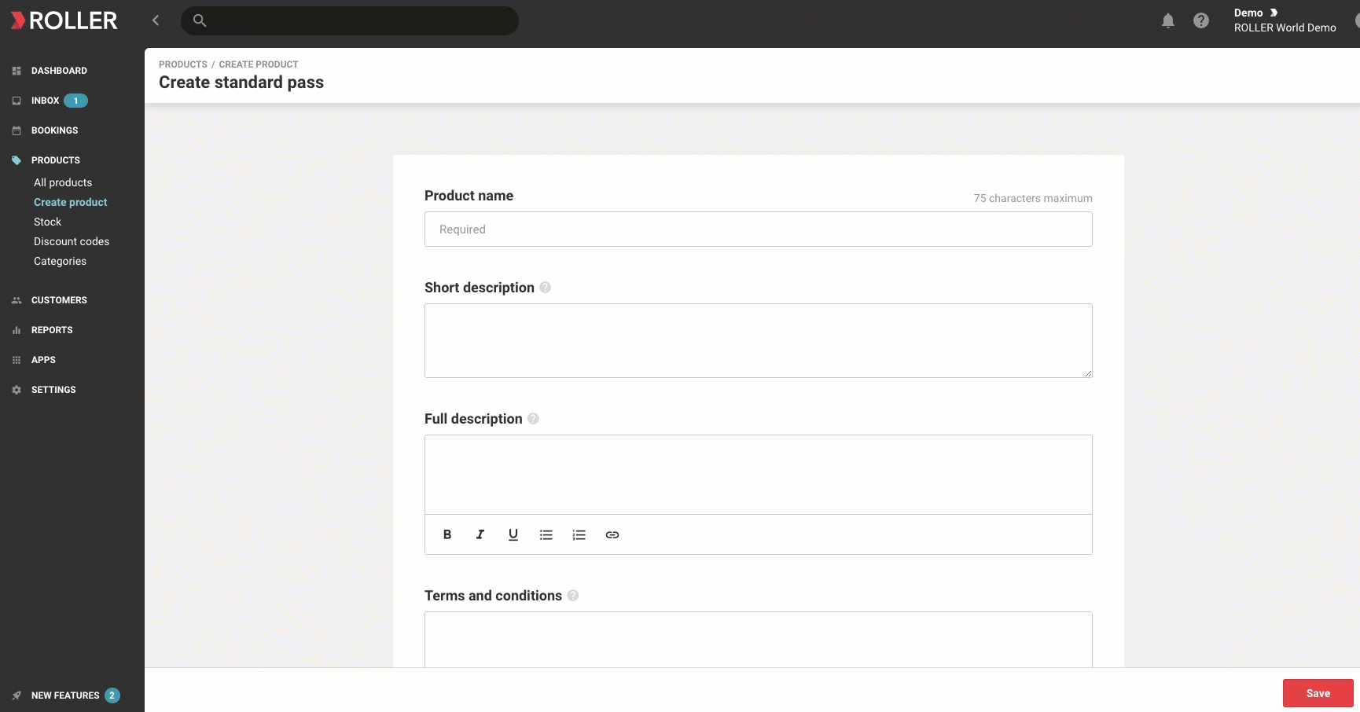Open the Inbox menu
Image resolution: width=1360 pixels, height=712 pixels.
click(45, 101)
